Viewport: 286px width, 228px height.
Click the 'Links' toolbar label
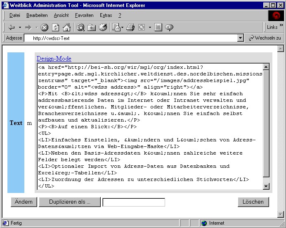pos(272,27)
